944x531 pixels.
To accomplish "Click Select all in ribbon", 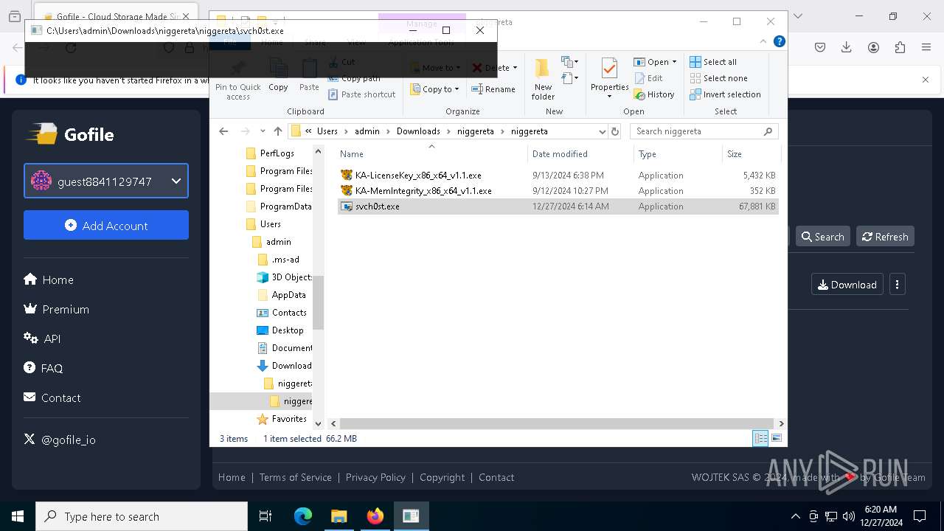I will (713, 62).
